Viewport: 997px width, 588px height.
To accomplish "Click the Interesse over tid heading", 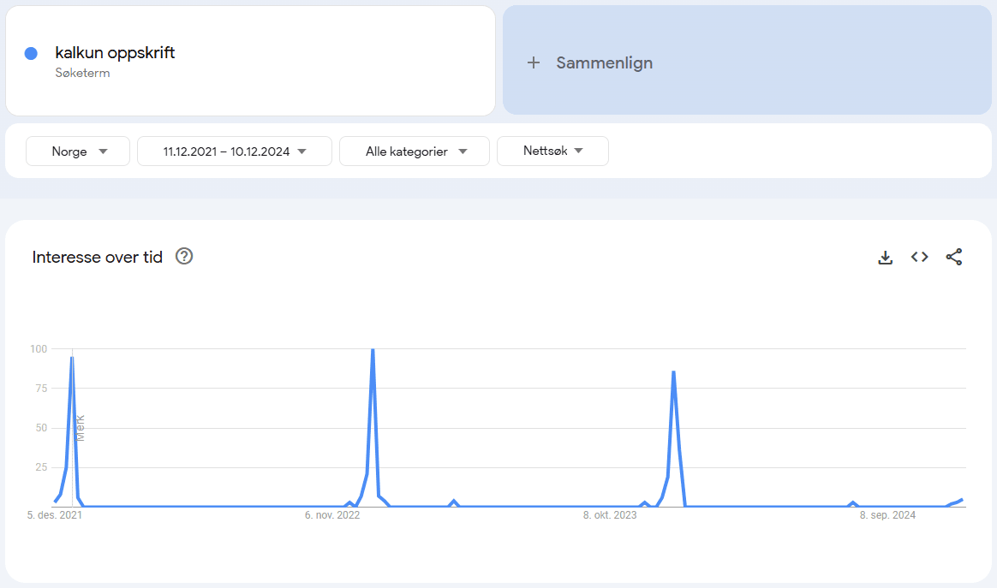I will click(x=97, y=257).
